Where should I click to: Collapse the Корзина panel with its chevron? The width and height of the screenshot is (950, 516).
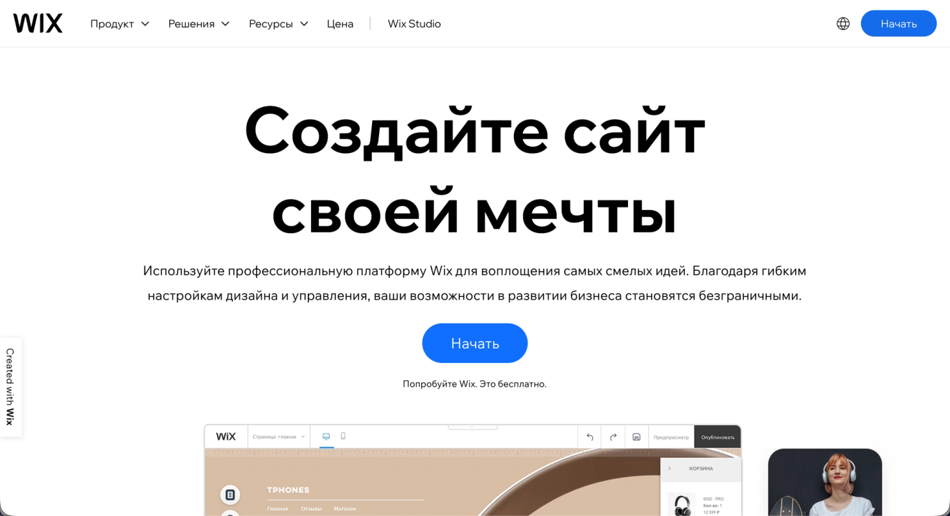coord(669,468)
